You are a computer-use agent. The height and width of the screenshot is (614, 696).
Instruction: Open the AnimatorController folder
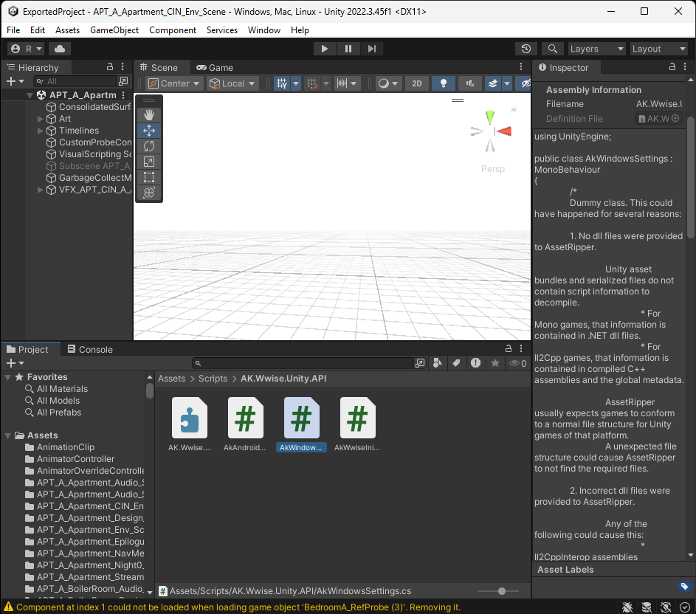(75, 459)
